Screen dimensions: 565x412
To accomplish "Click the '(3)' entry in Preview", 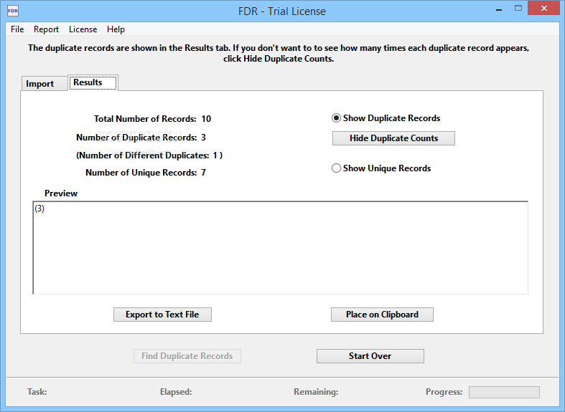I will (x=39, y=209).
